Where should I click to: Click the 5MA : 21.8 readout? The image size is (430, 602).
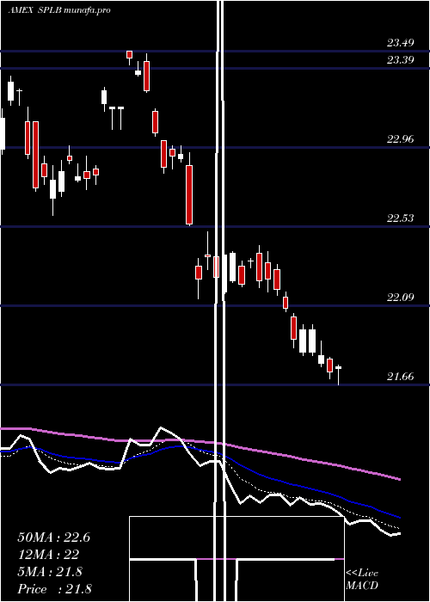point(50,572)
